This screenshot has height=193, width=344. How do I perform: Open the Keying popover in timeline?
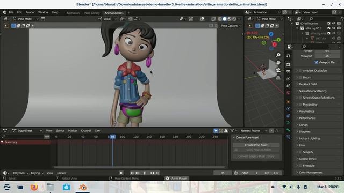(37, 173)
